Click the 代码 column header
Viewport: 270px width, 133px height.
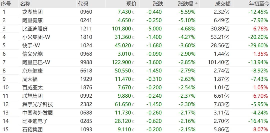pyautogui.click(x=83, y=4)
